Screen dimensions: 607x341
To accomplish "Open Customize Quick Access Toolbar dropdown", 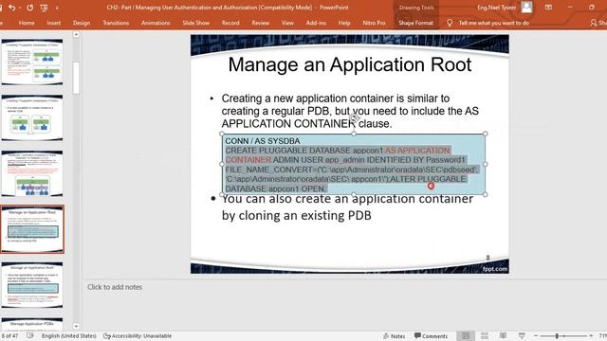I will 57,8.
